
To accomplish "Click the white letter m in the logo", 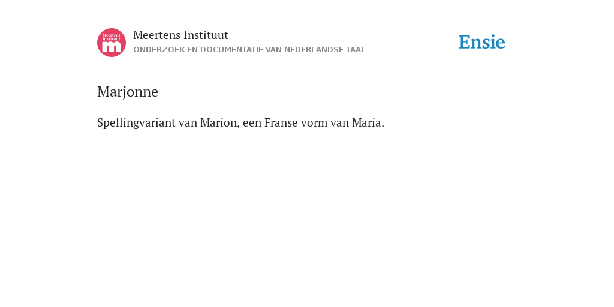I will tap(112, 47).
